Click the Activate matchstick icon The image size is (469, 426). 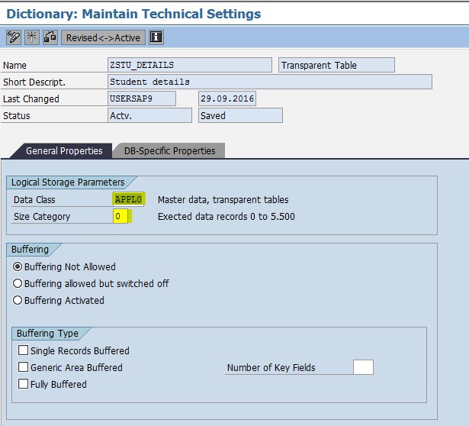[32, 37]
